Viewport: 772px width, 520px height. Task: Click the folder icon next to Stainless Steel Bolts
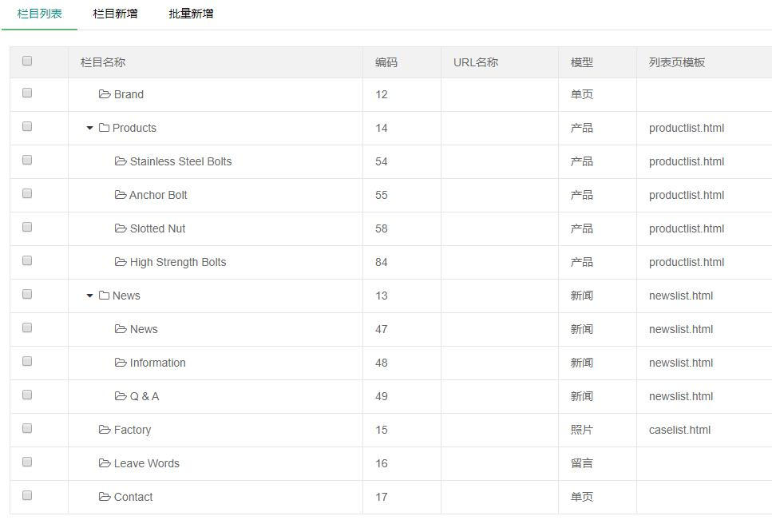tap(121, 161)
